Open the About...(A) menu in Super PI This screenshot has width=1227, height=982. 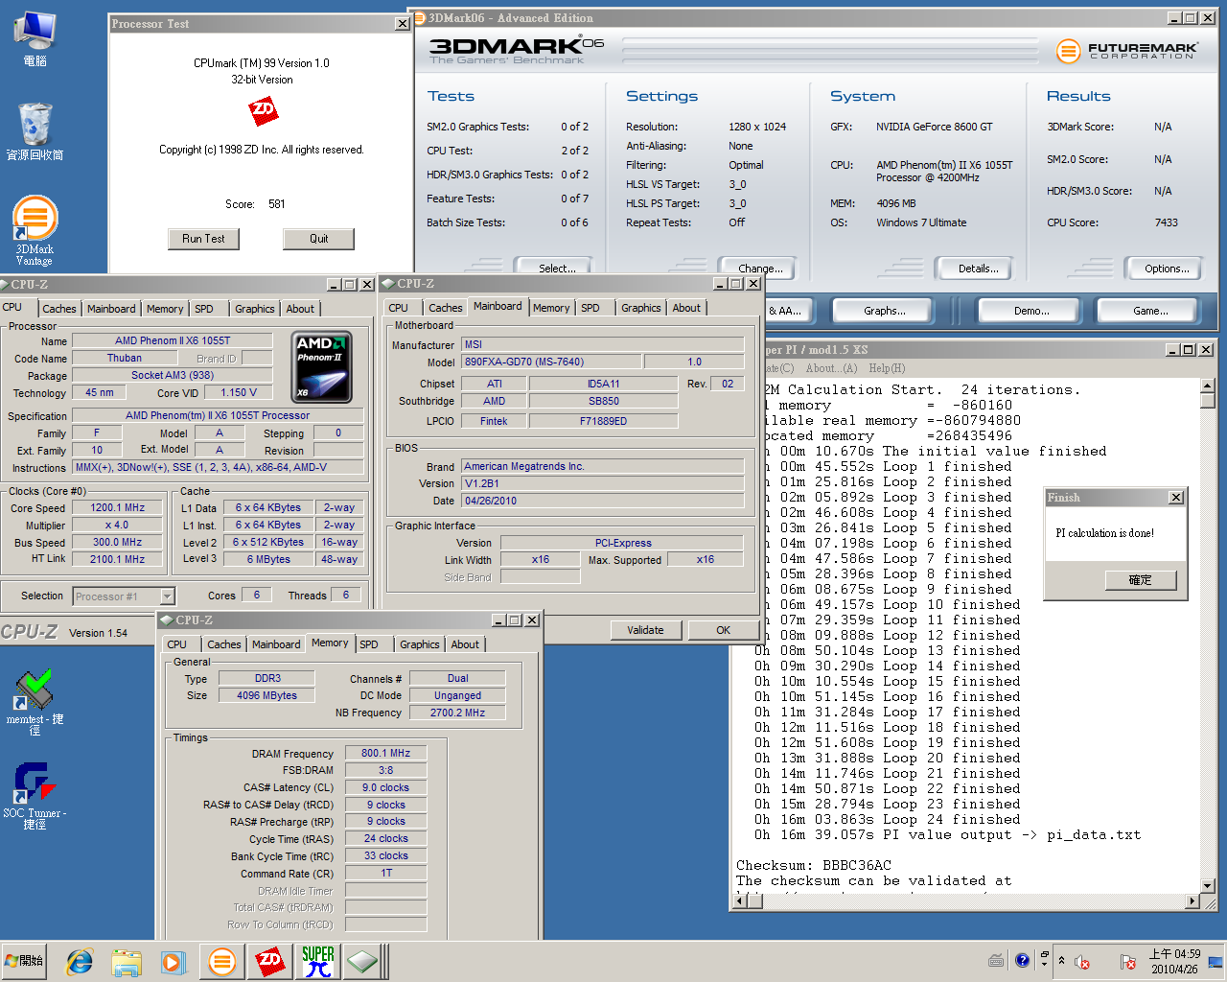pos(831,368)
